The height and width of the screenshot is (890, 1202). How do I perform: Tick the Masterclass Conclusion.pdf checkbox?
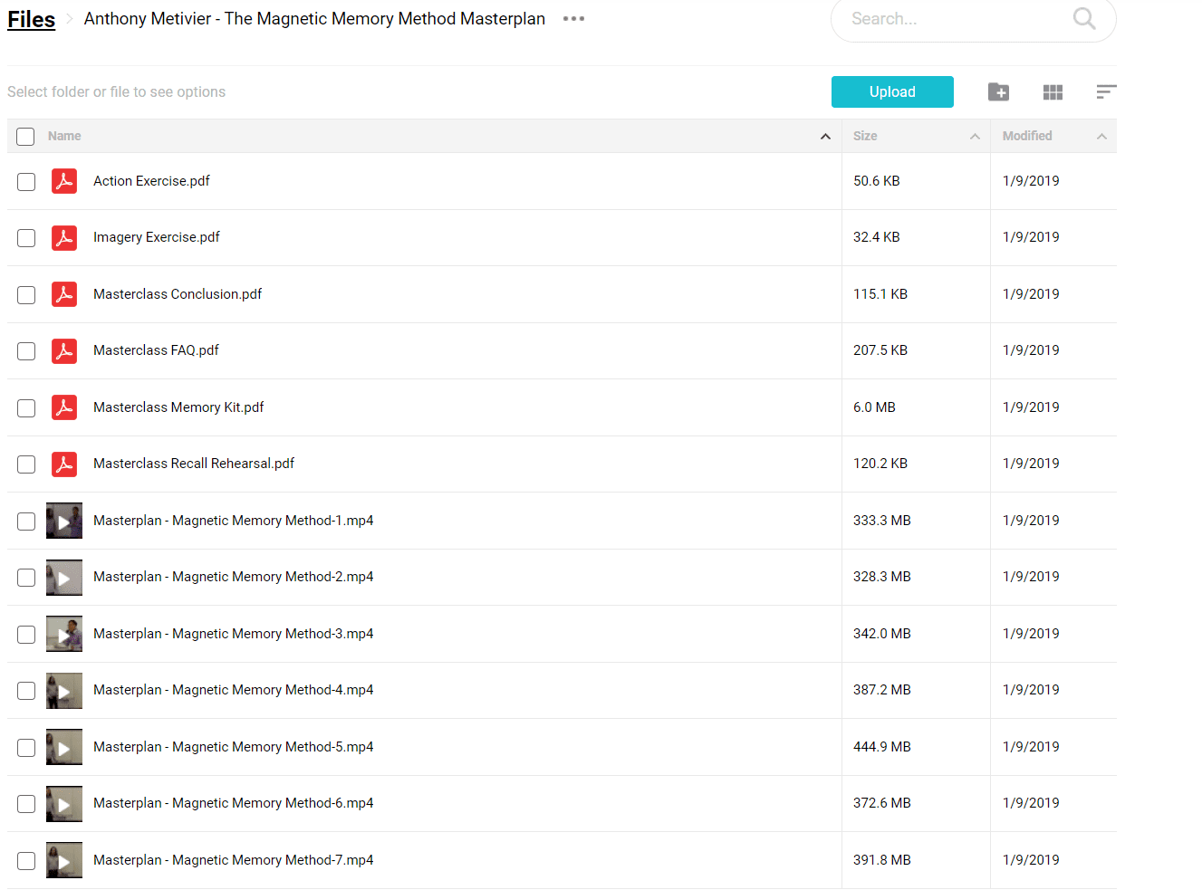pyautogui.click(x=26, y=295)
